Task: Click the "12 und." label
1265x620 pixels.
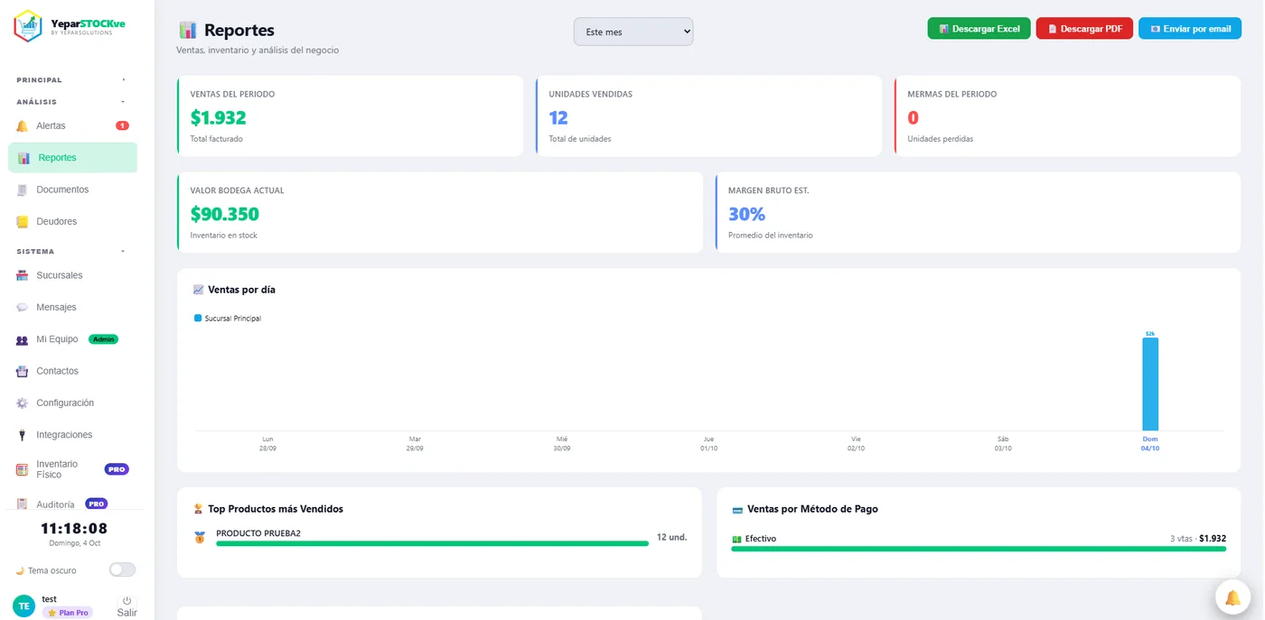Action: point(671,537)
